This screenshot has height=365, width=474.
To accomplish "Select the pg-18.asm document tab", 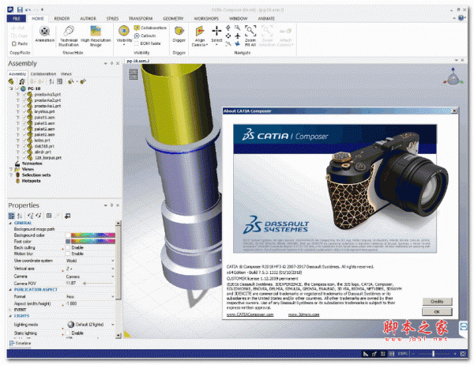I will (x=137, y=61).
